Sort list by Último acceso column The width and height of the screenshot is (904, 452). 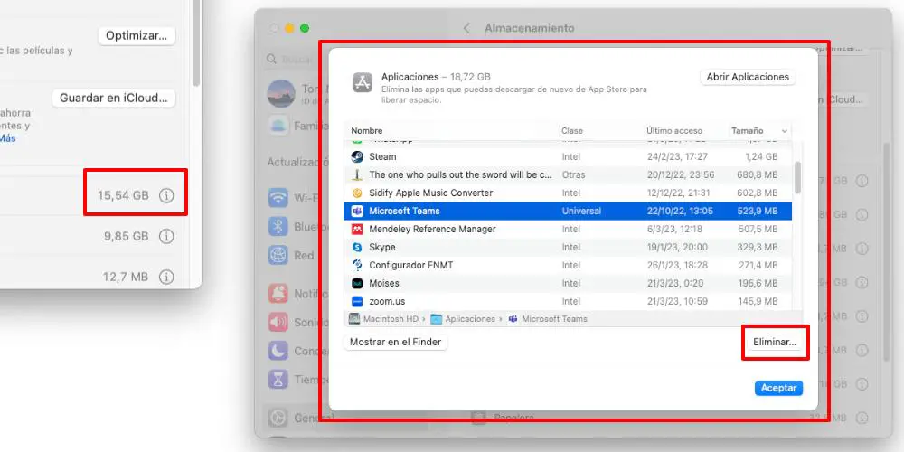click(x=673, y=131)
